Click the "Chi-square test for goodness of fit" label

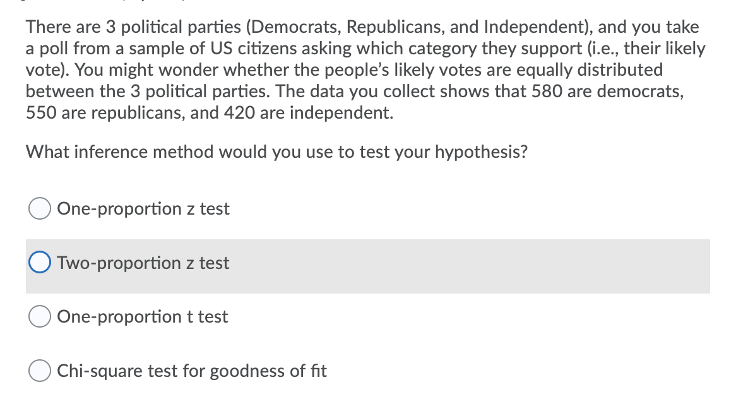(192, 371)
